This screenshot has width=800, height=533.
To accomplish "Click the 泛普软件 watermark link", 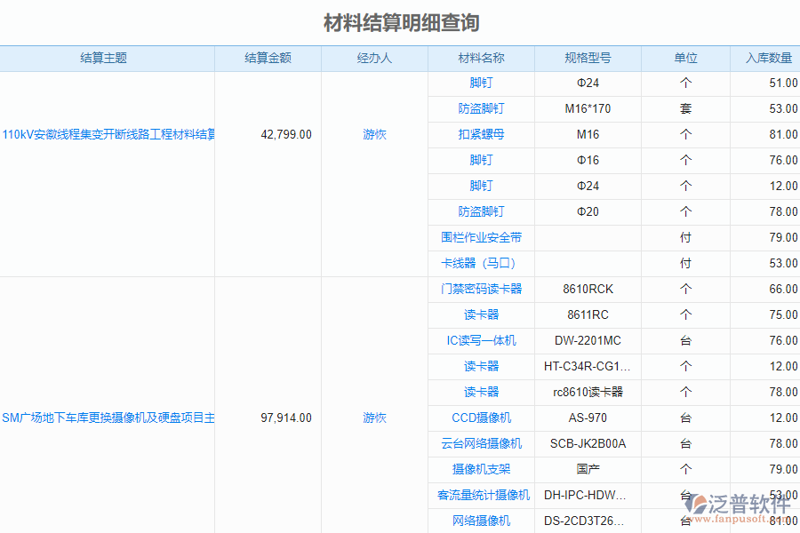I will click(x=740, y=504).
